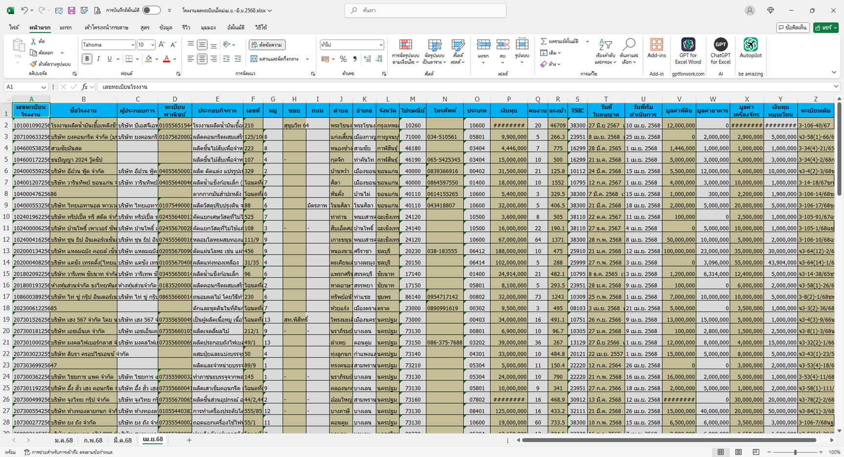Select column header Z

click(x=815, y=99)
